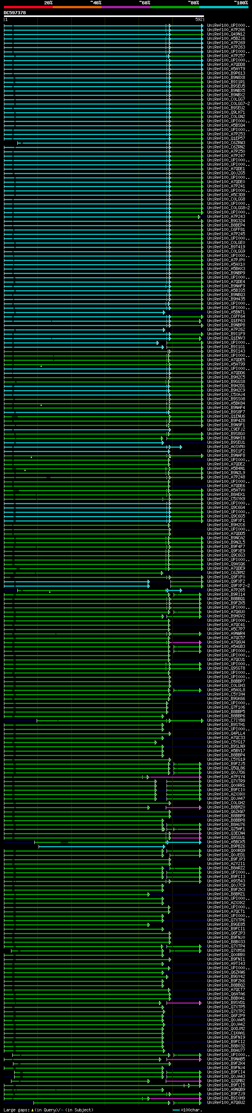Select the UniRef100_B9G324 label
The width and height of the screenshot is (252, 1113).
(226, 221)
